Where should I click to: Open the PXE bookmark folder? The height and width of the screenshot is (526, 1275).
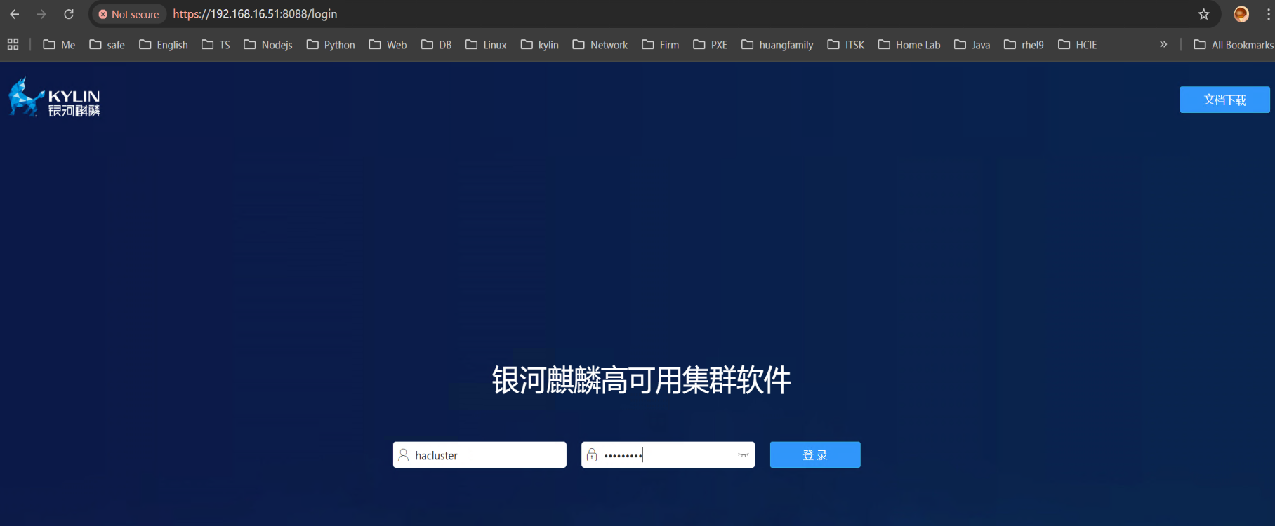point(710,45)
